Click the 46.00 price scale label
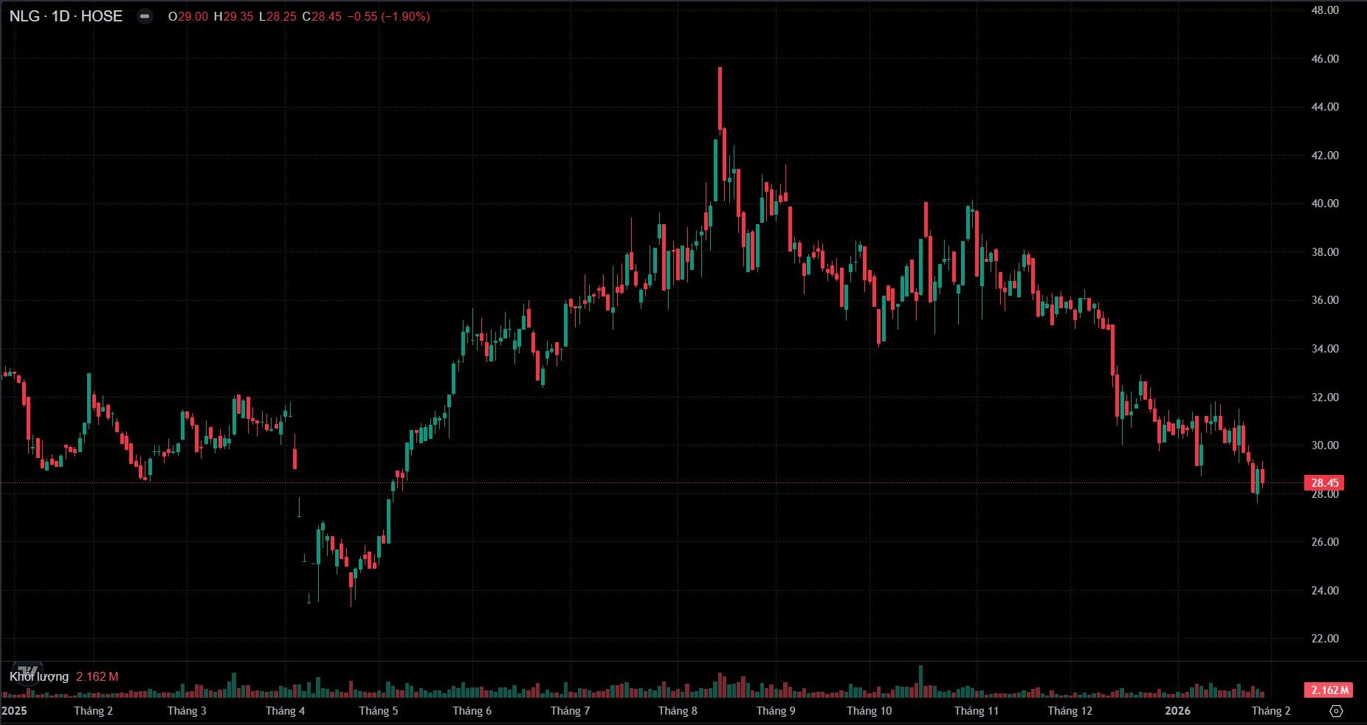This screenshot has width=1367, height=725. [1324, 59]
